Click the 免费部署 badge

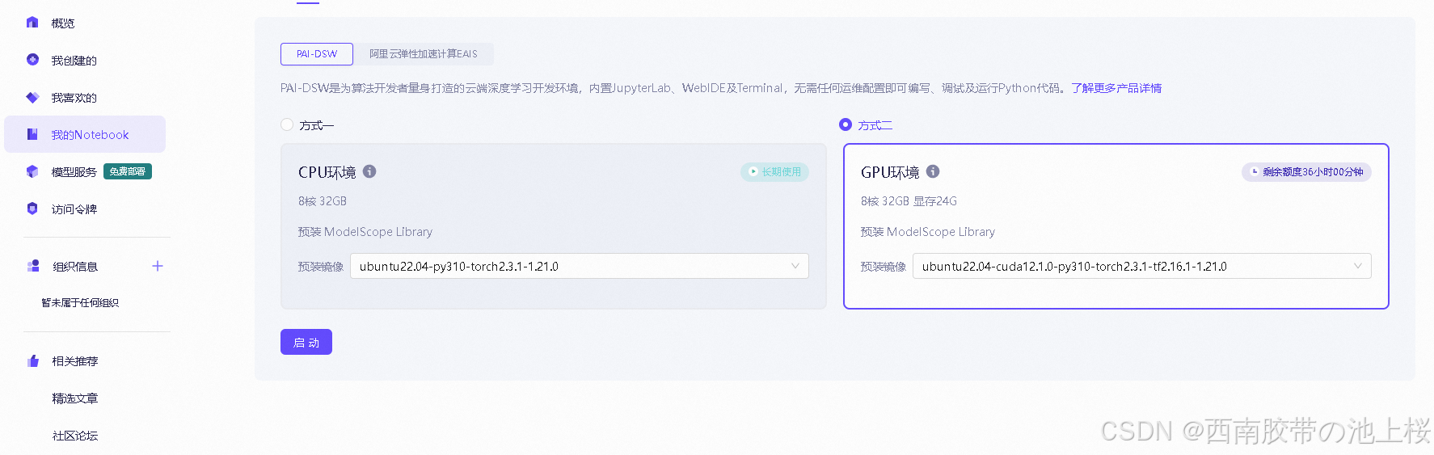click(128, 171)
